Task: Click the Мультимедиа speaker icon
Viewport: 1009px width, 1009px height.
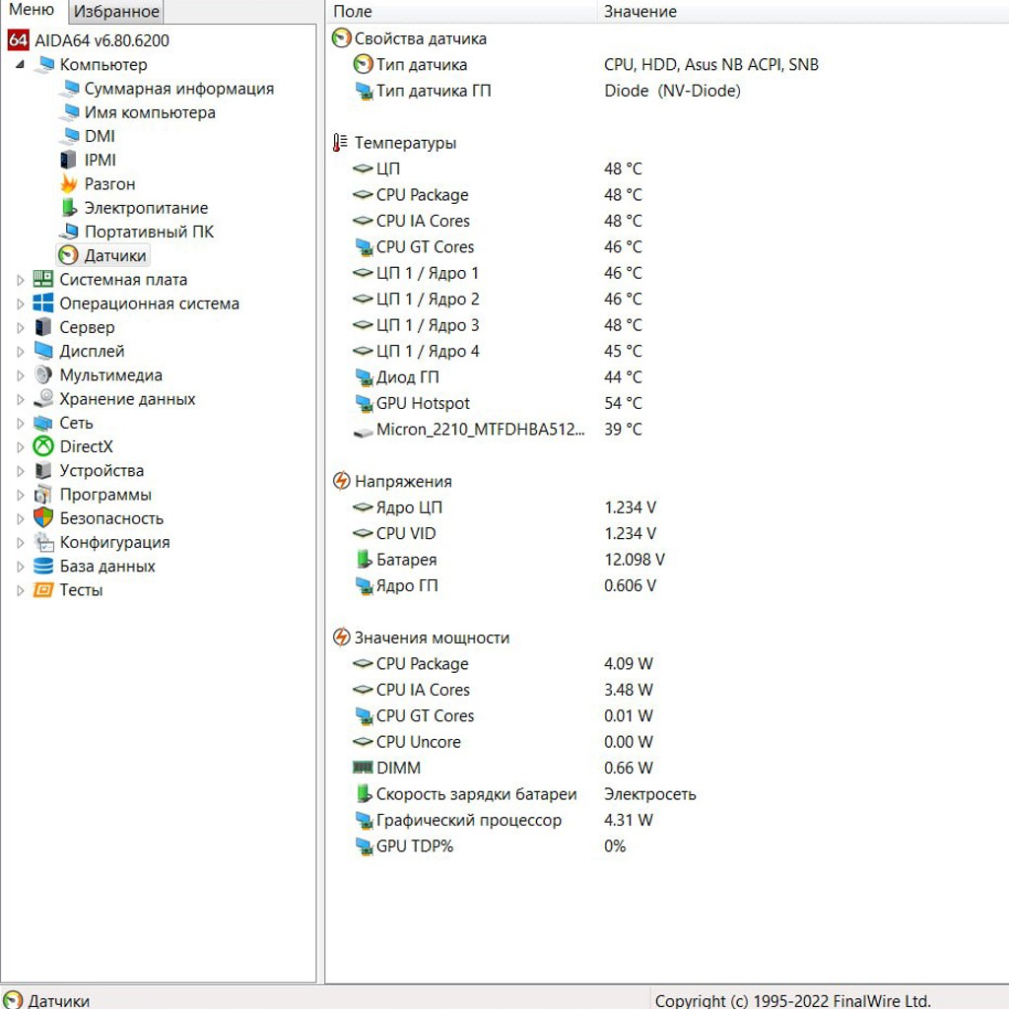Action: tap(43, 374)
